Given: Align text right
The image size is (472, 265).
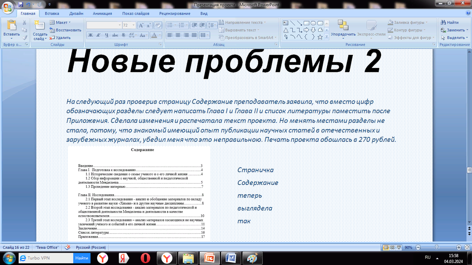Looking at the screenshot, I should click(186, 35).
